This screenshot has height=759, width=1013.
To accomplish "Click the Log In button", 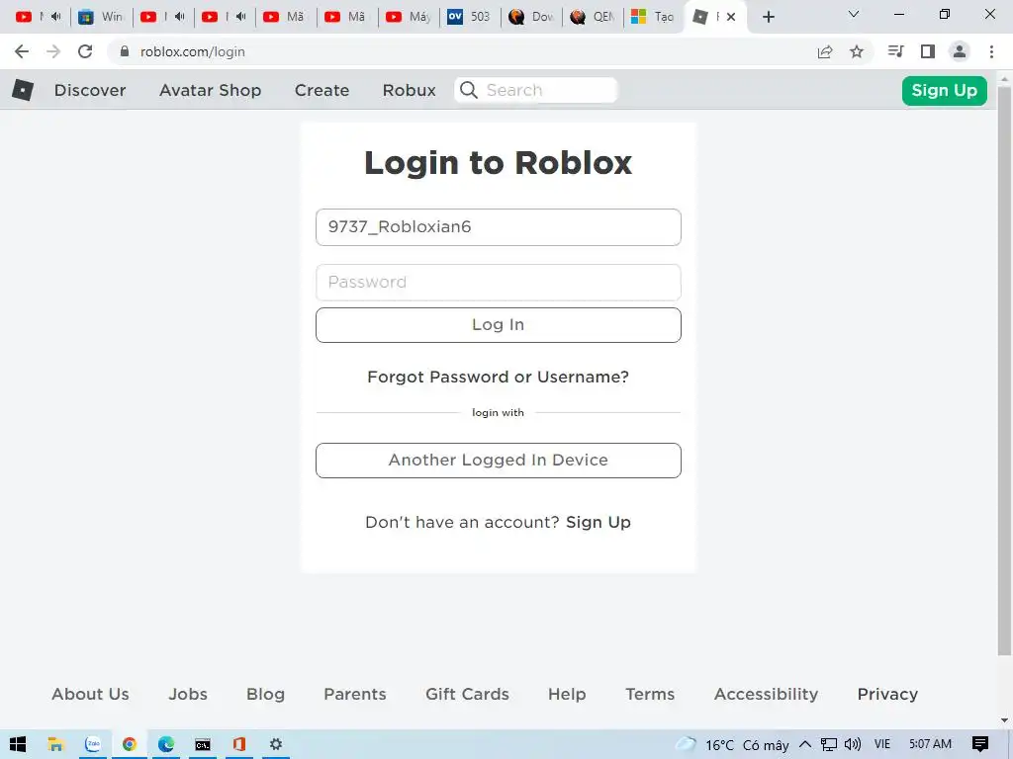I will [499, 324].
